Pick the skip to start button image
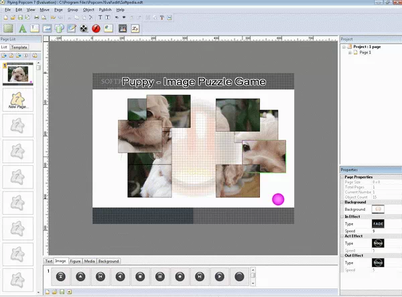This screenshot has height=297, width=402. [100, 276]
